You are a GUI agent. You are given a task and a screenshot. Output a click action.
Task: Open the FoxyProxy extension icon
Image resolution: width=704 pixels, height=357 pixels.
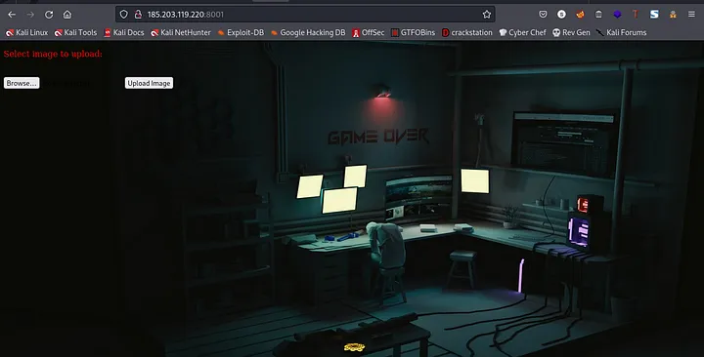point(580,15)
